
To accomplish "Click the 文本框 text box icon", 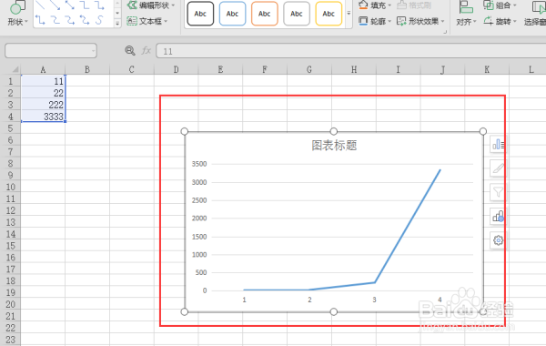I will [132, 21].
